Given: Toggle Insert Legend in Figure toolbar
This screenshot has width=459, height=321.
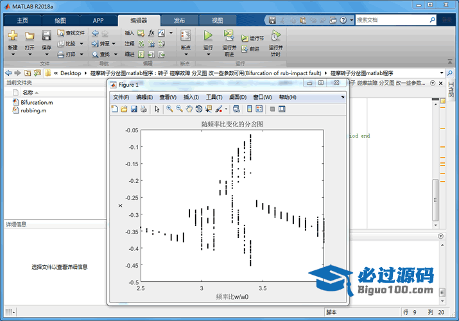Looking at the screenshot, I should 259,109.
